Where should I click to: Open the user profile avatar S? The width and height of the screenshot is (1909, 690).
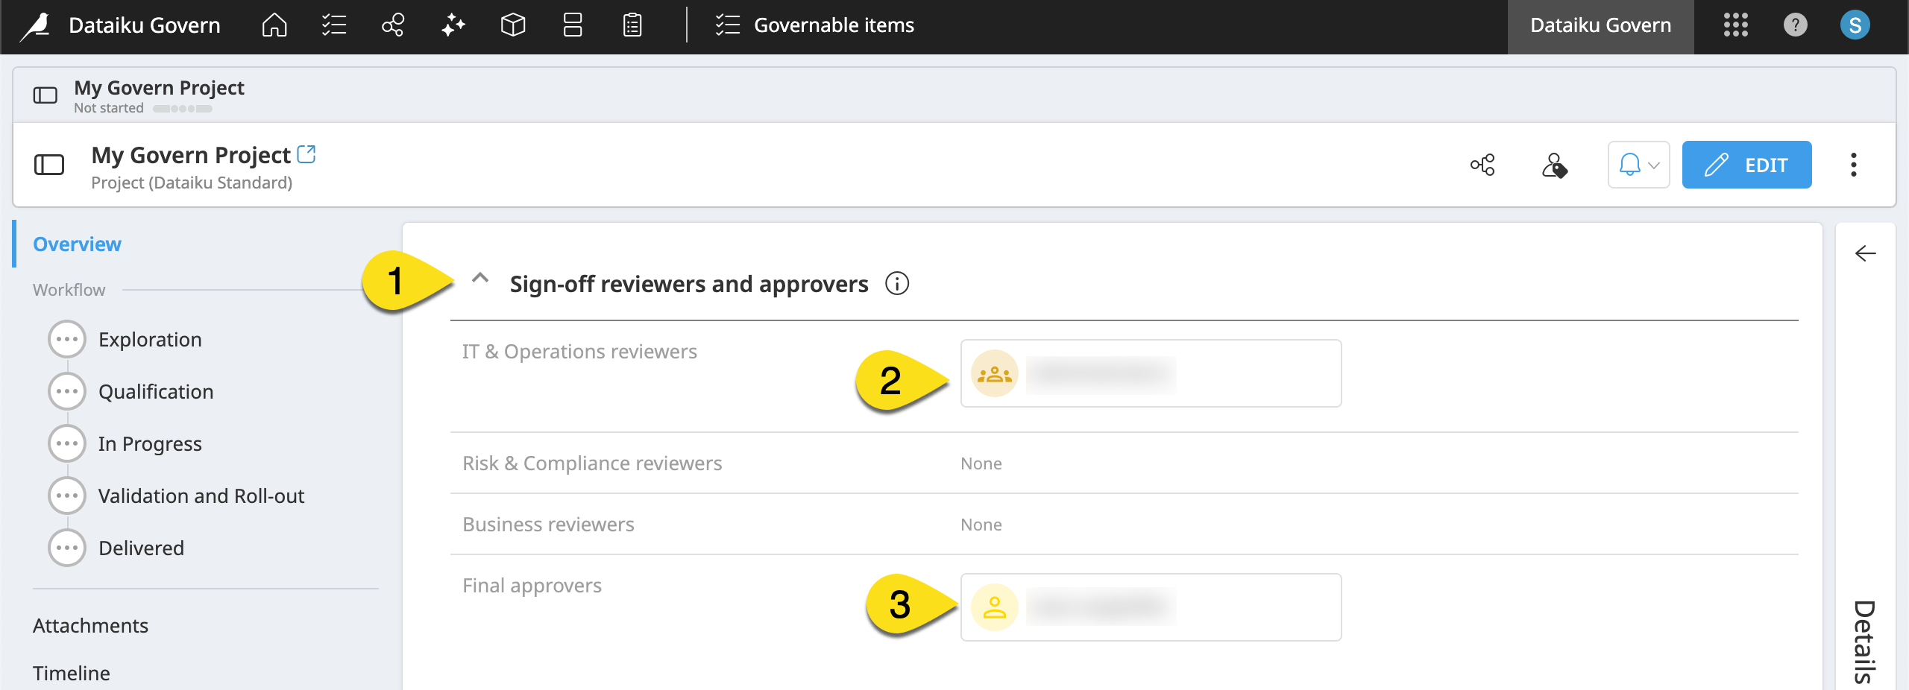pos(1855,25)
